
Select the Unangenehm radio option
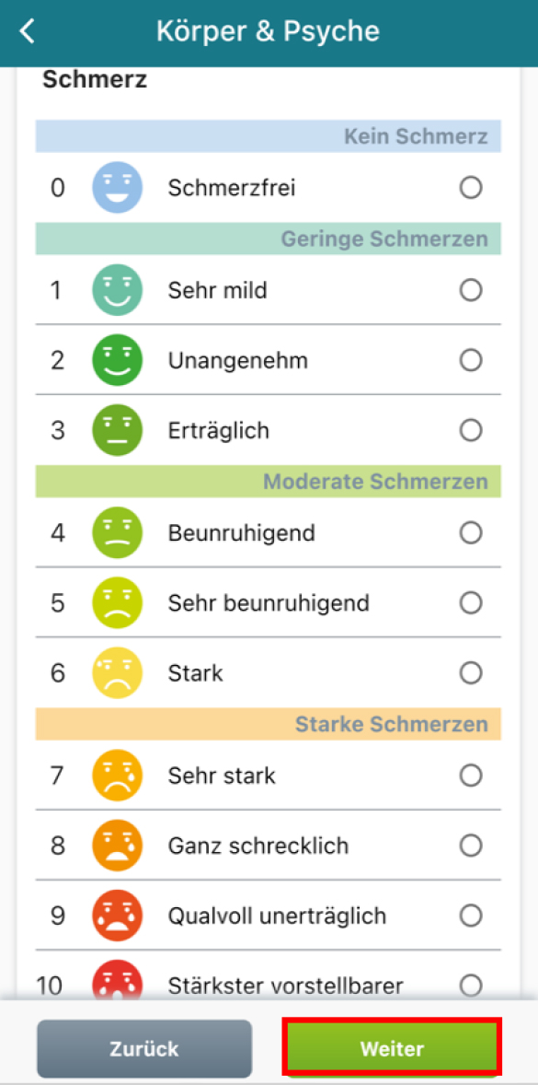click(471, 360)
